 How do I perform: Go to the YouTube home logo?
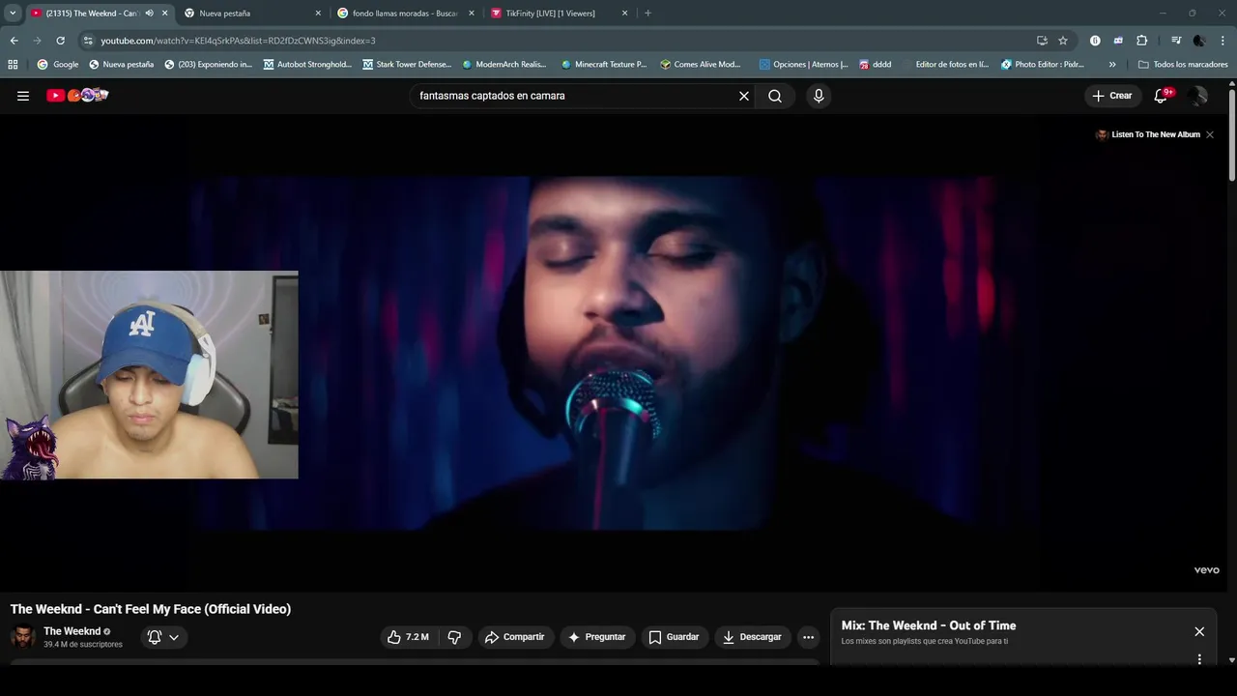coord(77,95)
